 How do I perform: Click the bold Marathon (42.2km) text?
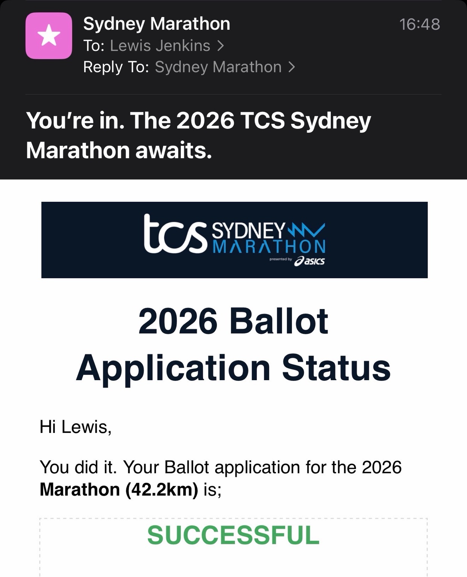(119, 489)
